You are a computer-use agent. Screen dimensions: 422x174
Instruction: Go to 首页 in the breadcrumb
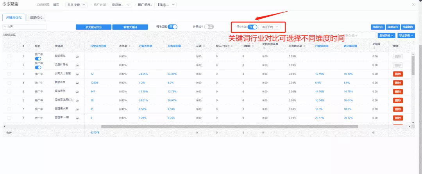[56, 5]
